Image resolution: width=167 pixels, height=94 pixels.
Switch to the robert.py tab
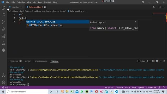(16, 7)
